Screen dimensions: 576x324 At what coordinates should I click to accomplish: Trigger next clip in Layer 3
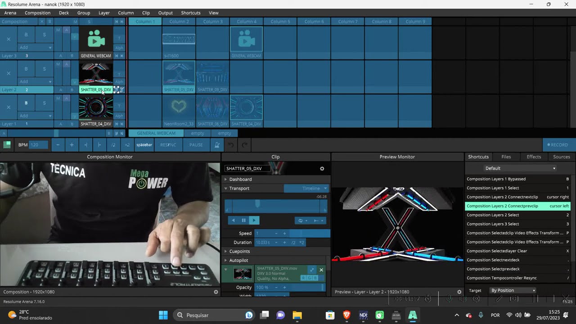click(x=122, y=56)
